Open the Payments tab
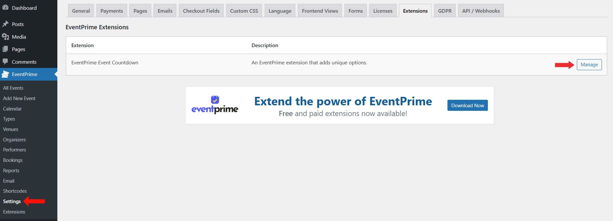This screenshot has width=613, height=221. tap(111, 11)
